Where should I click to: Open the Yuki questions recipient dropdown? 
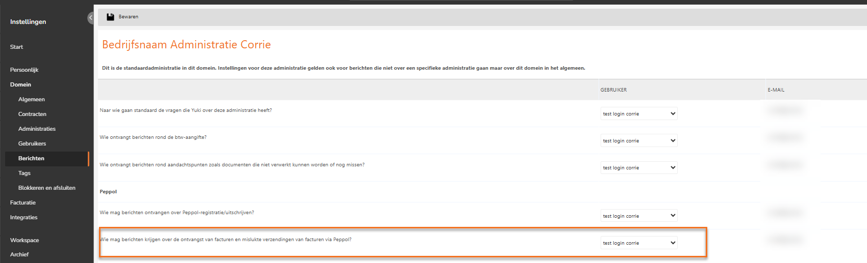(x=639, y=113)
